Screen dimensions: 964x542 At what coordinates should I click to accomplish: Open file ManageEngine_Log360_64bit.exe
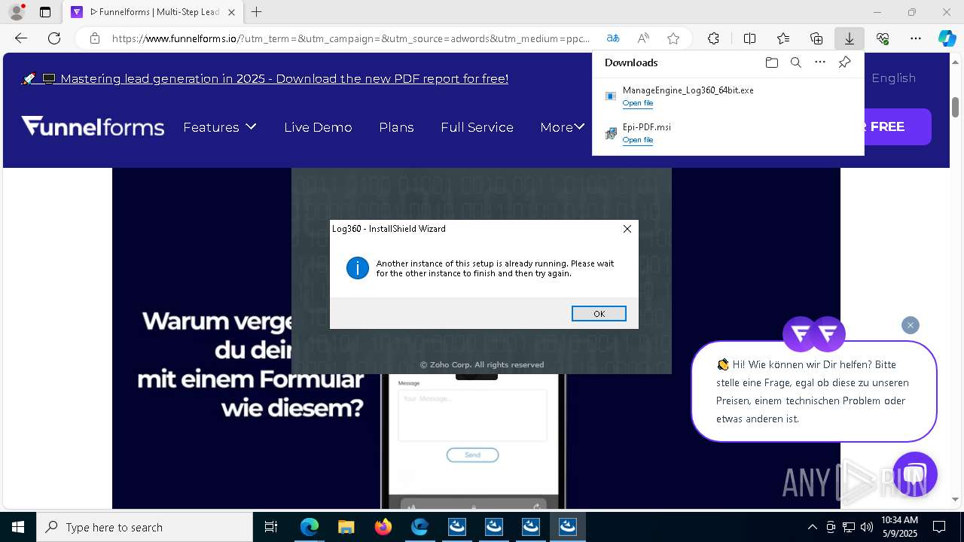click(637, 103)
